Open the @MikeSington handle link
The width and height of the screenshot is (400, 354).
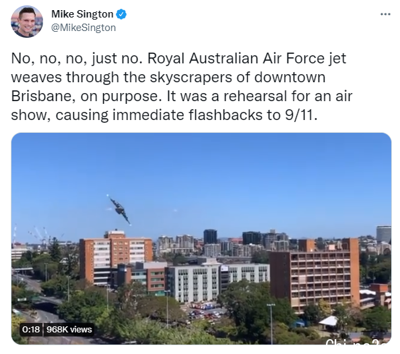coord(84,28)
